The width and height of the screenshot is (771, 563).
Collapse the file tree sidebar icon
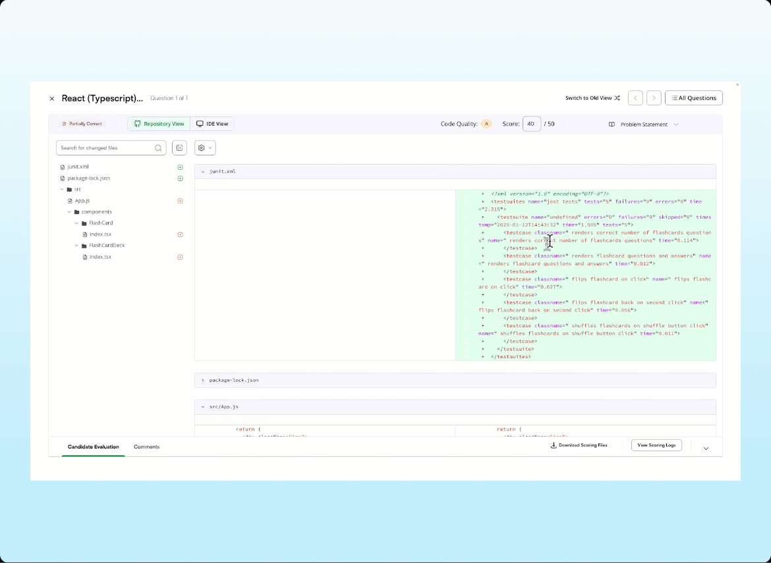click(x=179, y=148)
